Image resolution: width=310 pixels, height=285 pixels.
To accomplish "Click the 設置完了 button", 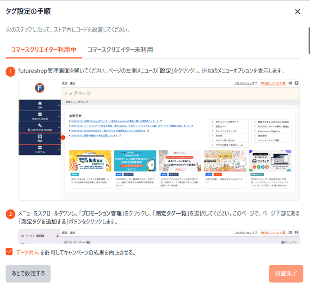I will click(286, 273).
